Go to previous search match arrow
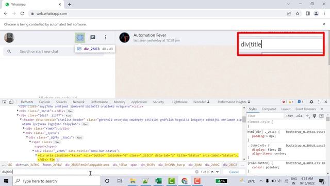This screenshot has height=186, width=330. pos(212,172)
